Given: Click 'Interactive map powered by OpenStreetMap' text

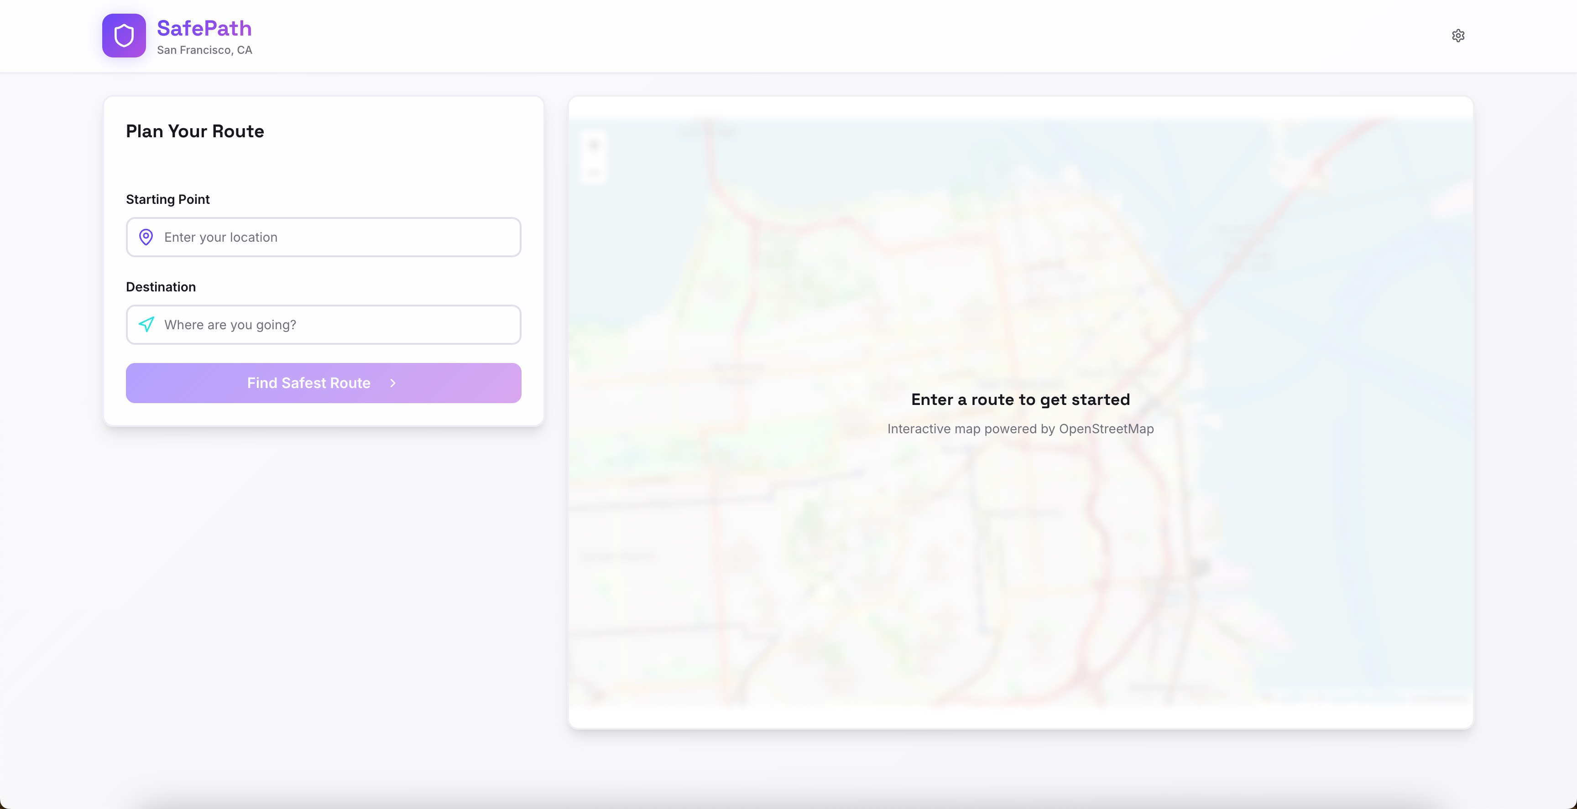Looking at the screenshot, I should click(1020, 429).
